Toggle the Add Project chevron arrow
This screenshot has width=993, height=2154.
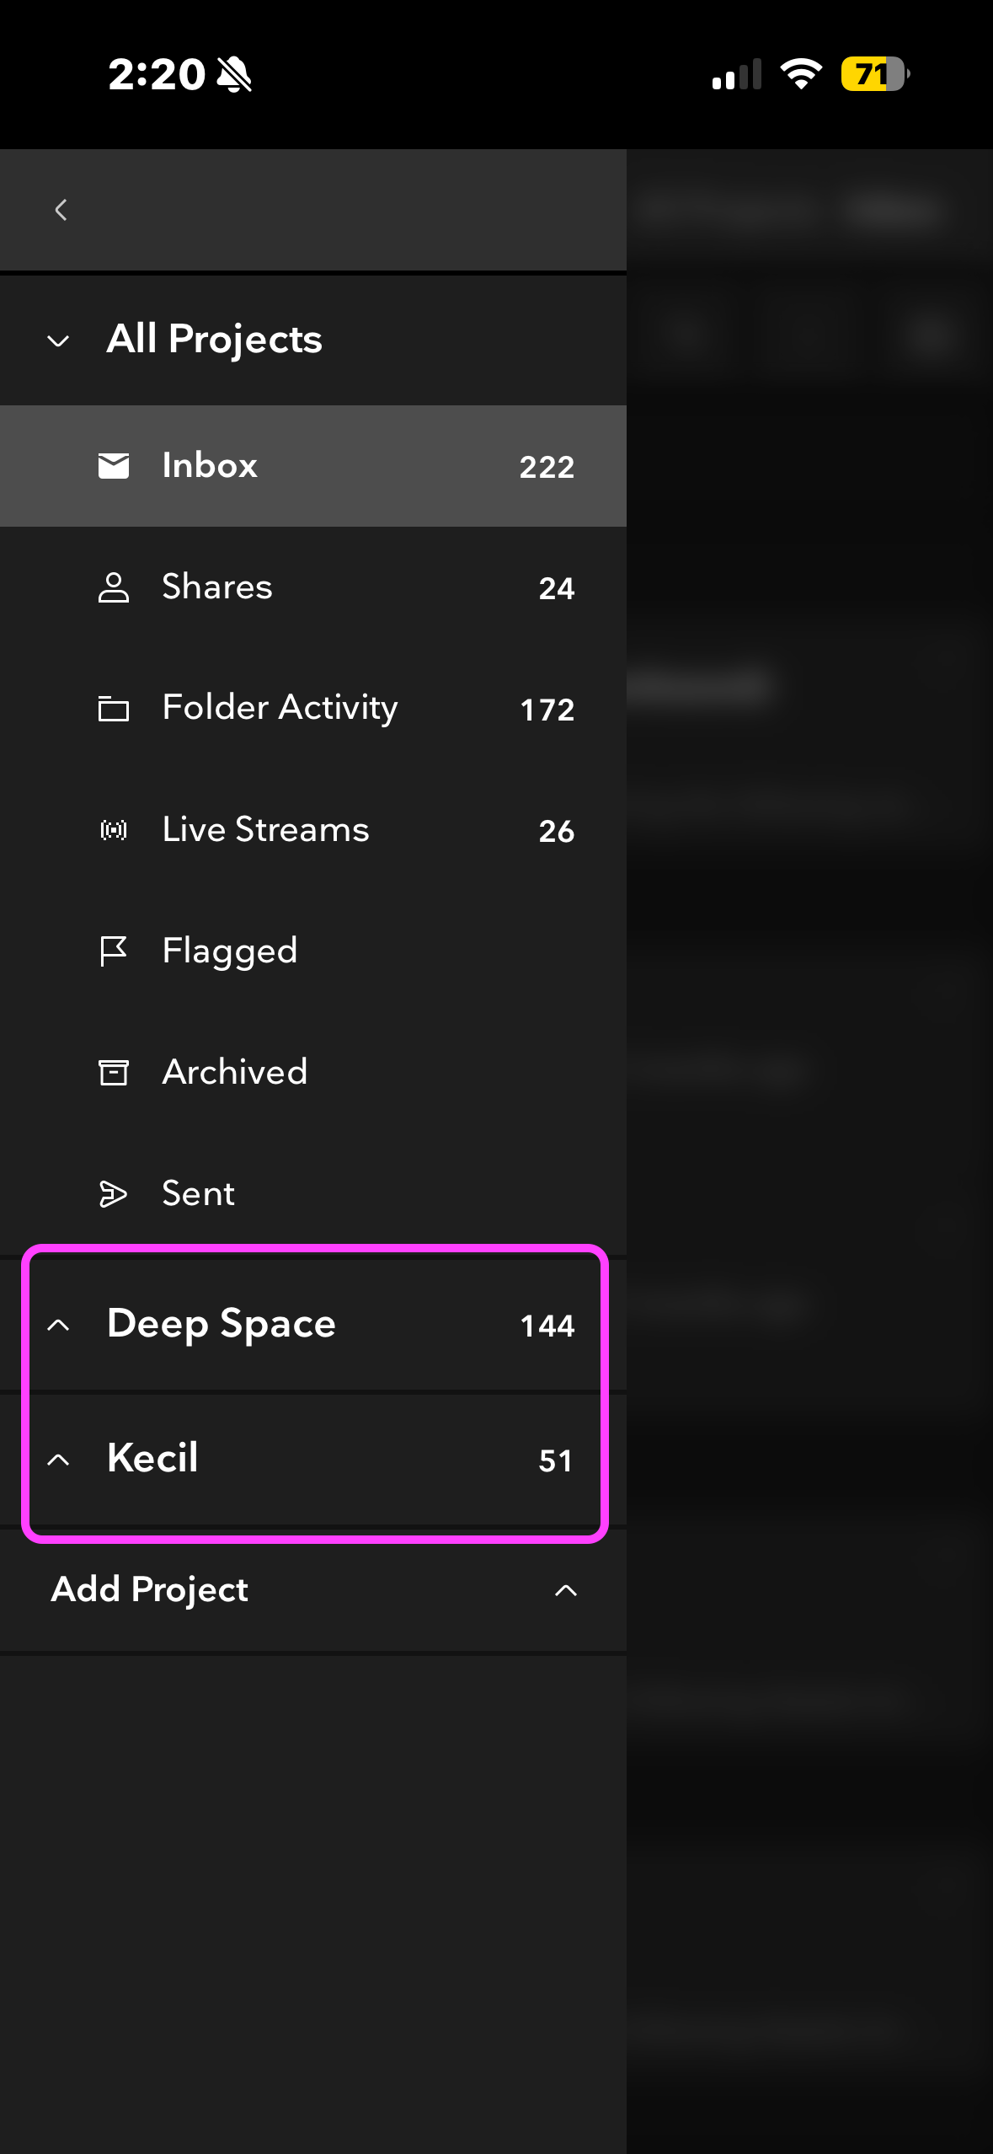(x=566, y=1590)
